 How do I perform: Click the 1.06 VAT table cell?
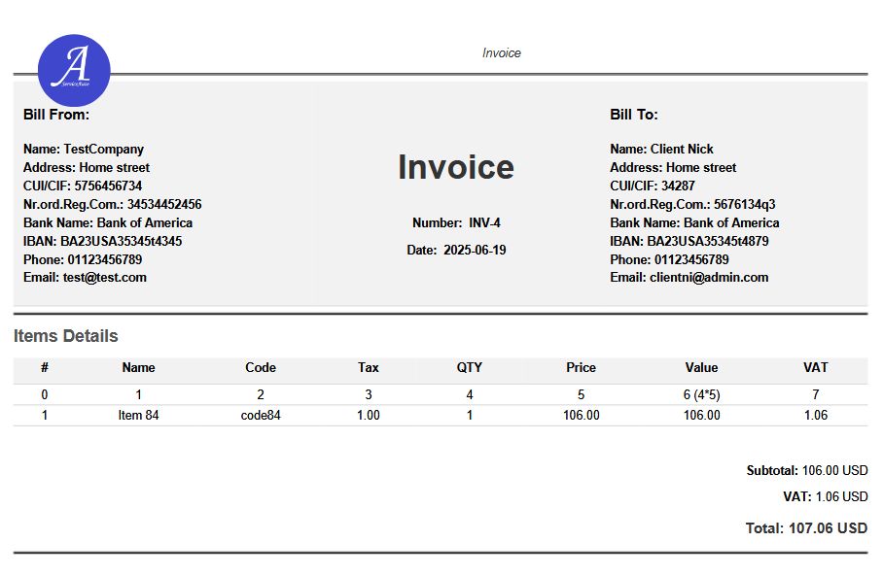tap(816, 415)
